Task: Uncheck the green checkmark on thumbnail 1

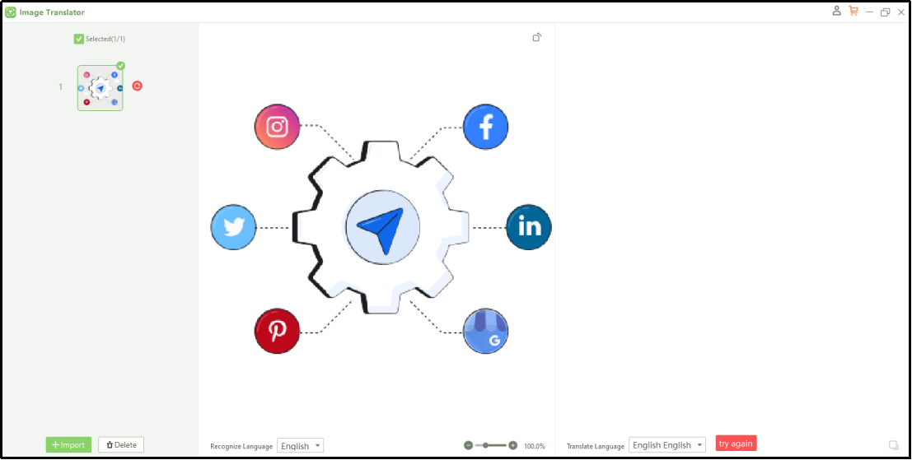Action: pyautogui.click(x=120, y=66)
